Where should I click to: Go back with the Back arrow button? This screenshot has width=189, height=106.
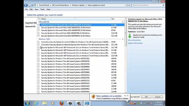(26, 5)
